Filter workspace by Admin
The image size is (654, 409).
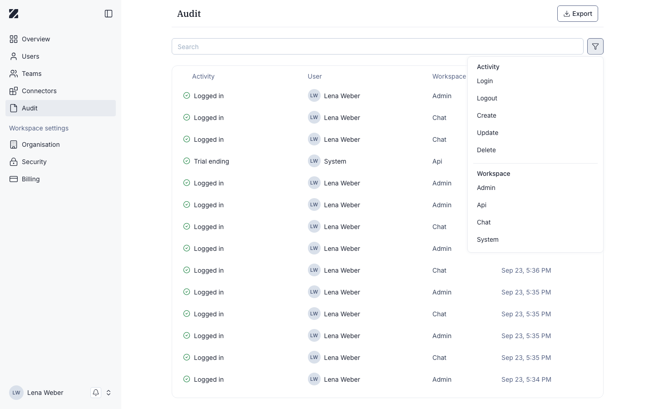(535, 188)
